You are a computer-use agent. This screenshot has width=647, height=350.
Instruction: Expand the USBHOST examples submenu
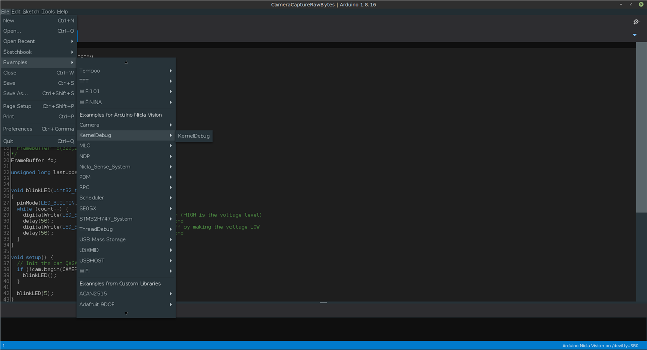(126, 261)
